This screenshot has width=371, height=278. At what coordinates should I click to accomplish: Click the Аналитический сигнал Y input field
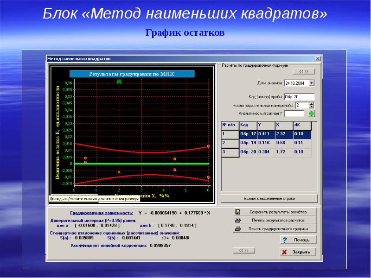[x=295, y=113]
